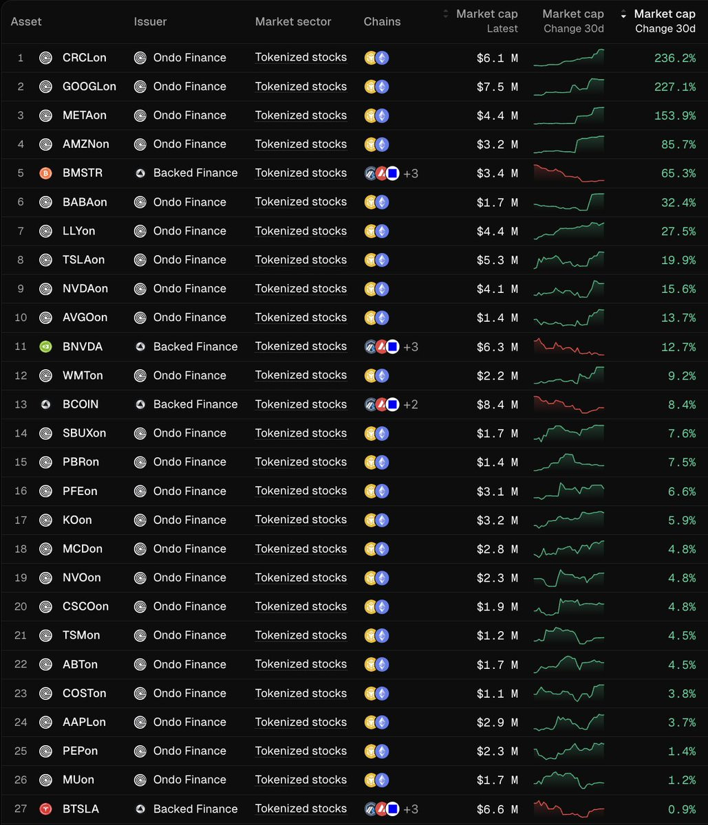Click the LLYon asset icon
The height and width of the screenshot is (825, 708).
coord(45,231)
